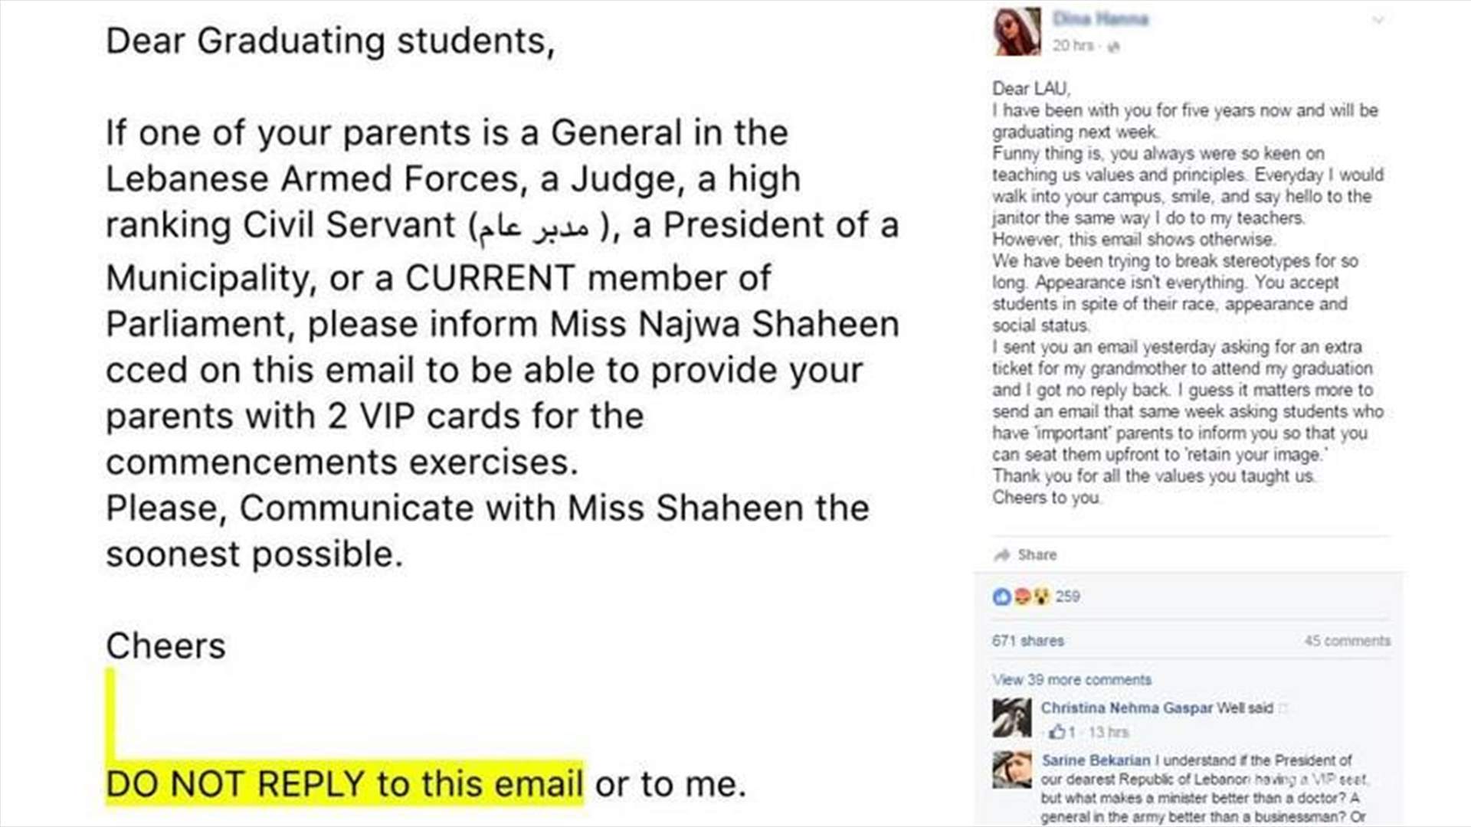Open the 259 reactions count
This screenshot has width=1471, height=827.
click(1067, 597)
